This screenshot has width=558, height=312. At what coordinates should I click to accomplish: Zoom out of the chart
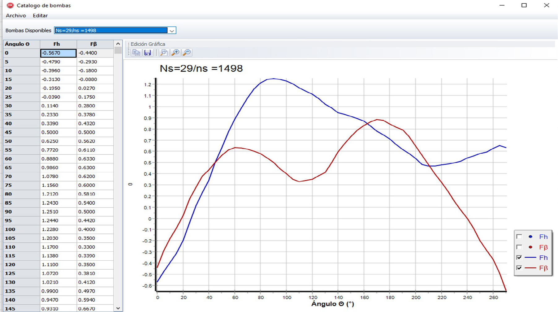pyautogui.click(x=187, y=53)
